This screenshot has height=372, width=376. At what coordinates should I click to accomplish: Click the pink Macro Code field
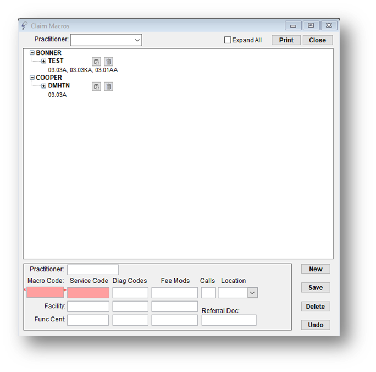(x=45, y=293)
